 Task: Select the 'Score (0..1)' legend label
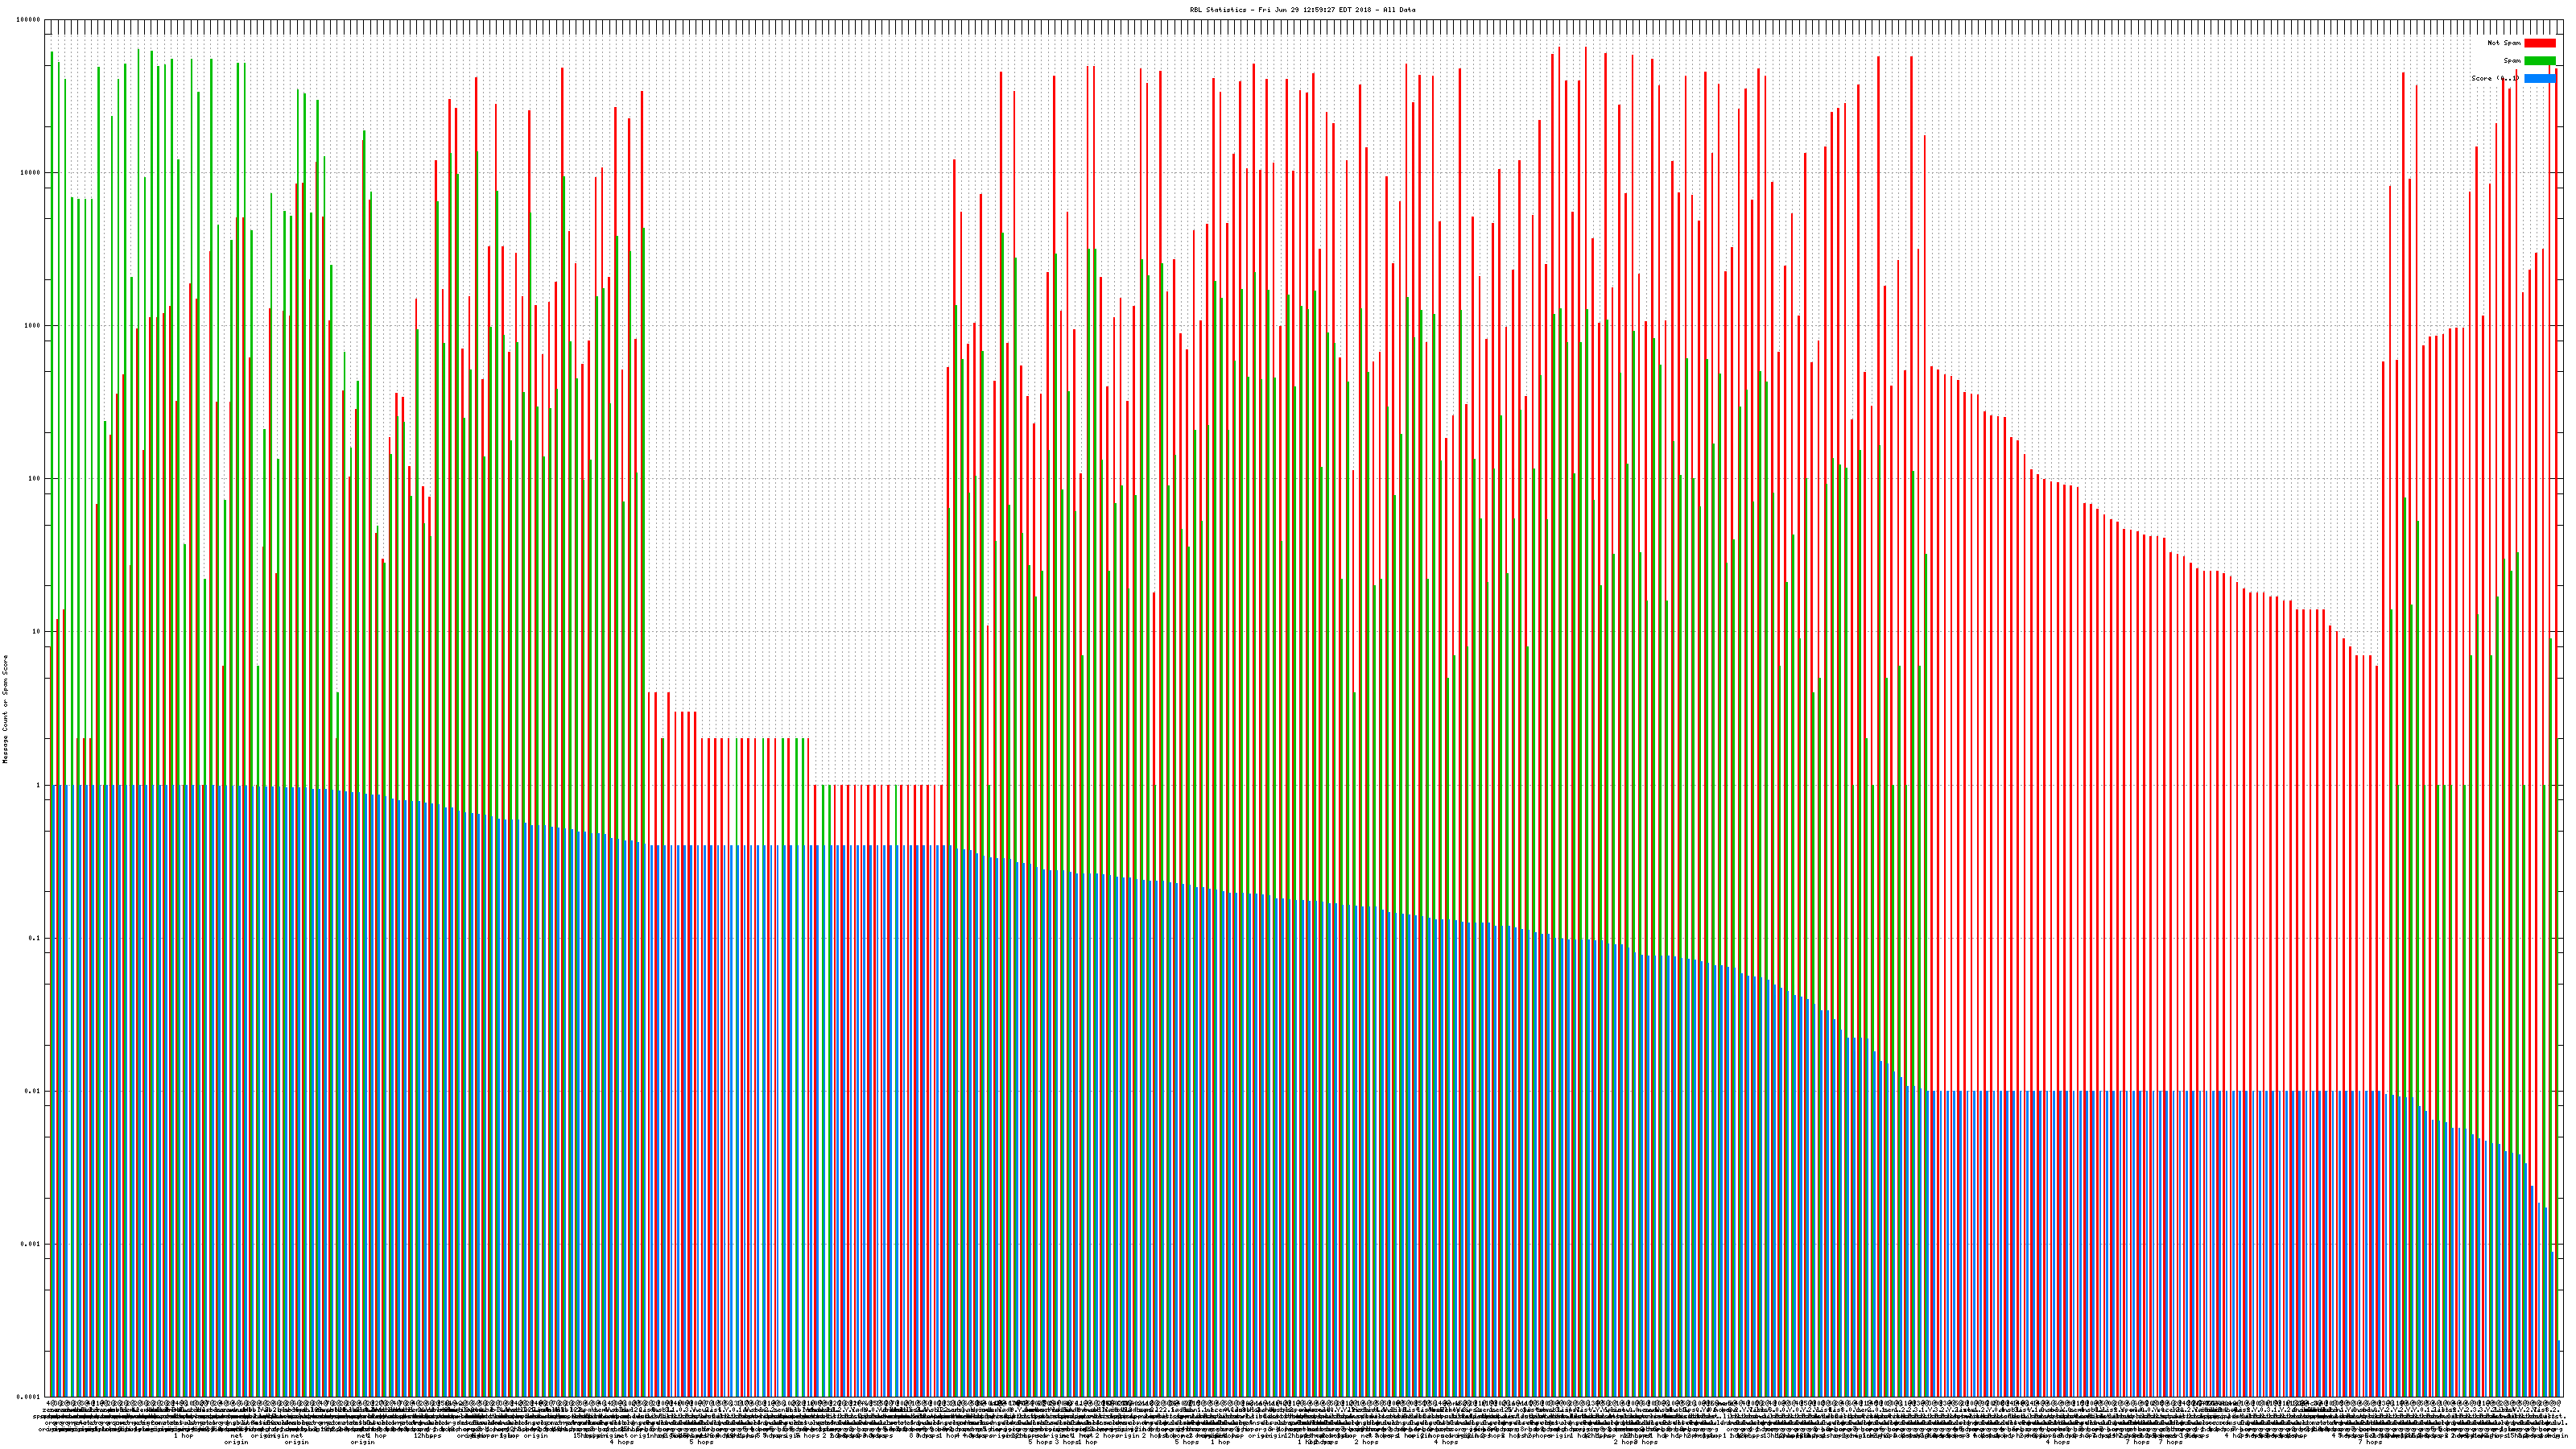(x=2495, y=78)
